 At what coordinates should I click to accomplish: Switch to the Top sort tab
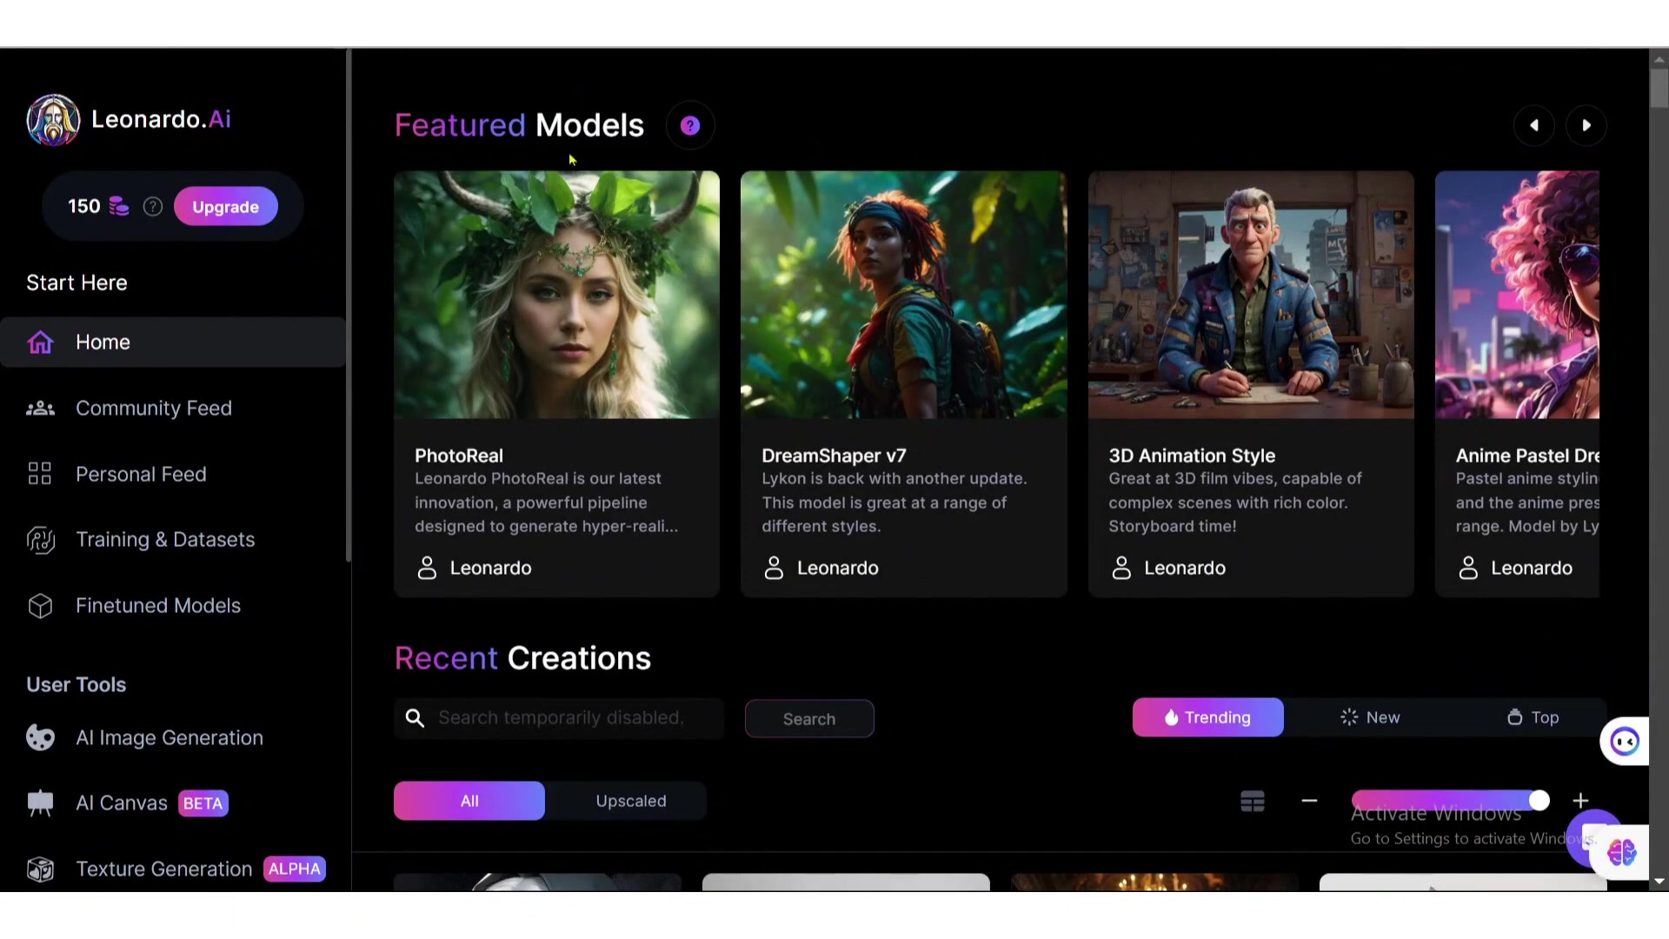click(1533, 717)
